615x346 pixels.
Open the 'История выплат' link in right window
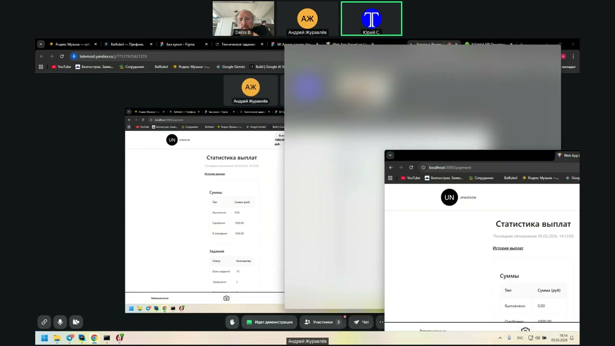point(508,248)
